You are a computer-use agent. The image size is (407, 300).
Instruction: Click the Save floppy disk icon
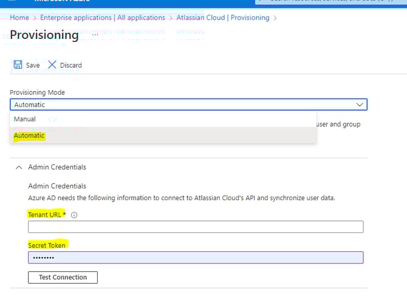[18, 65]
